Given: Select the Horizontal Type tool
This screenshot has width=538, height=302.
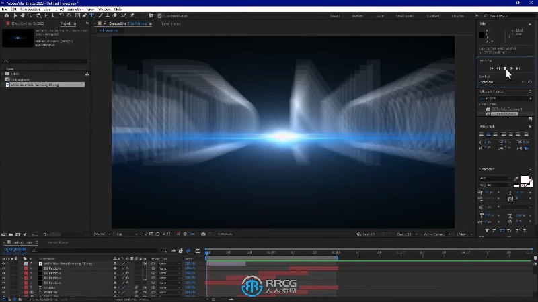Looking at the screenshot, I should tap(91, 15).
